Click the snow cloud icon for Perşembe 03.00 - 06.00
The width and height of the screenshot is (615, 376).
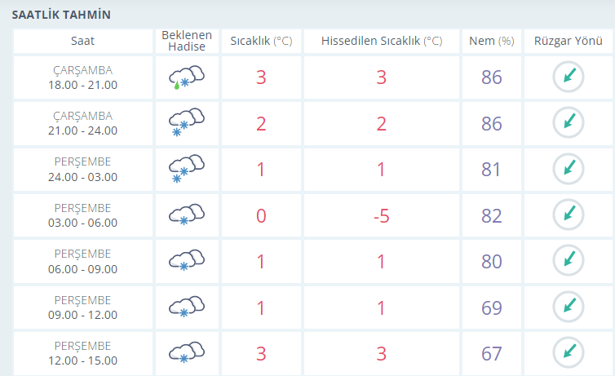(187, 215)
